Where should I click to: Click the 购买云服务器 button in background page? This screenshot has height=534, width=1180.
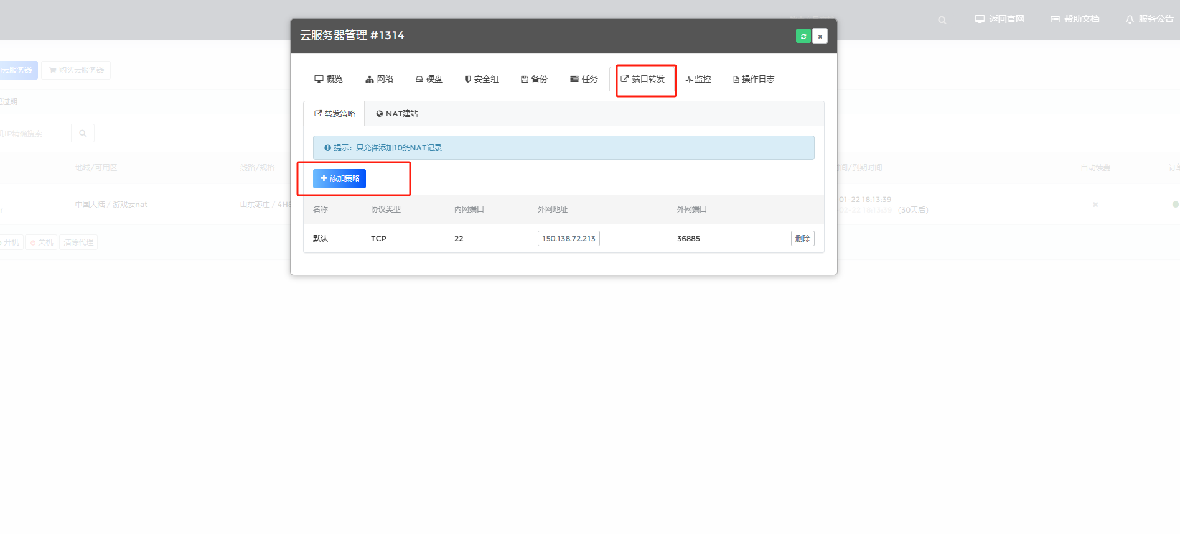pos(76,70)
